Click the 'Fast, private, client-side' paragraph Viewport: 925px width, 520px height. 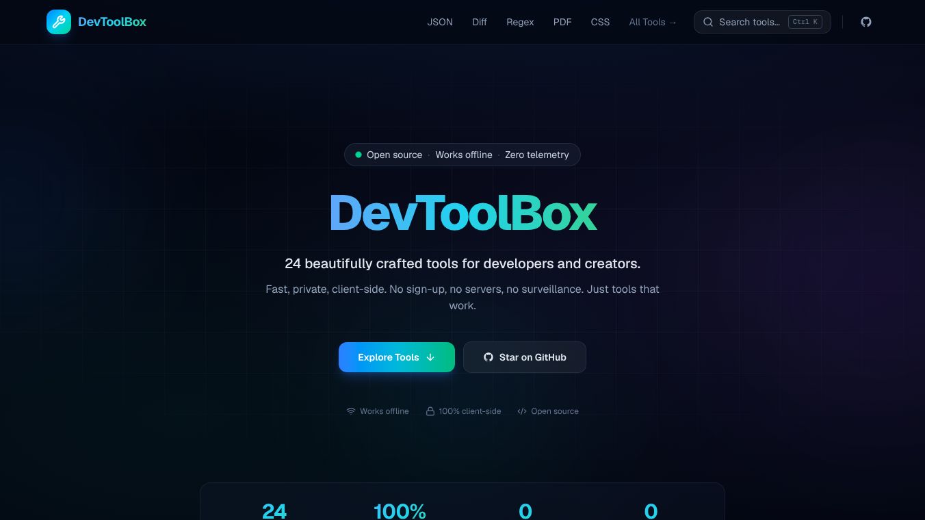click(462, 297)
